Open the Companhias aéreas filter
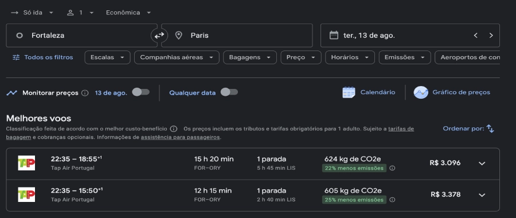Screen dimensions: 516x218 click(x=177, y=57)
